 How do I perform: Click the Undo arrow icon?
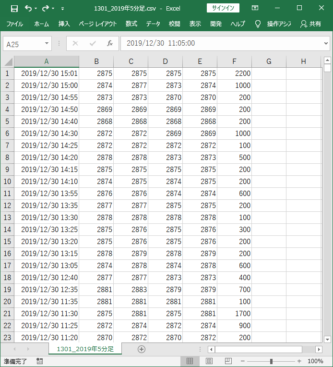28,9
